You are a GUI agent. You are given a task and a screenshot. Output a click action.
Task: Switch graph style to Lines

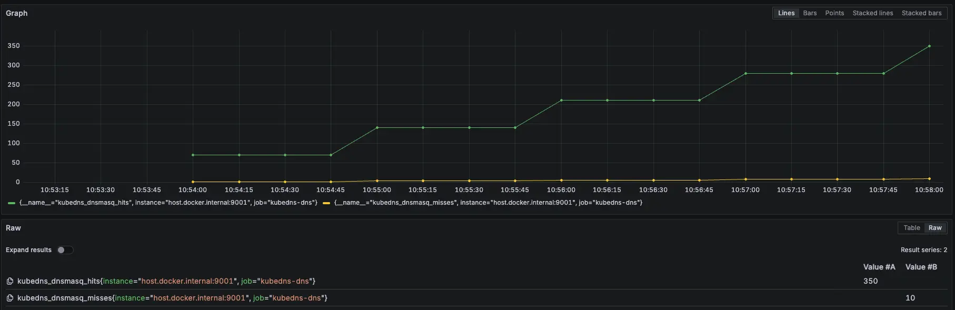click(786, 13)
